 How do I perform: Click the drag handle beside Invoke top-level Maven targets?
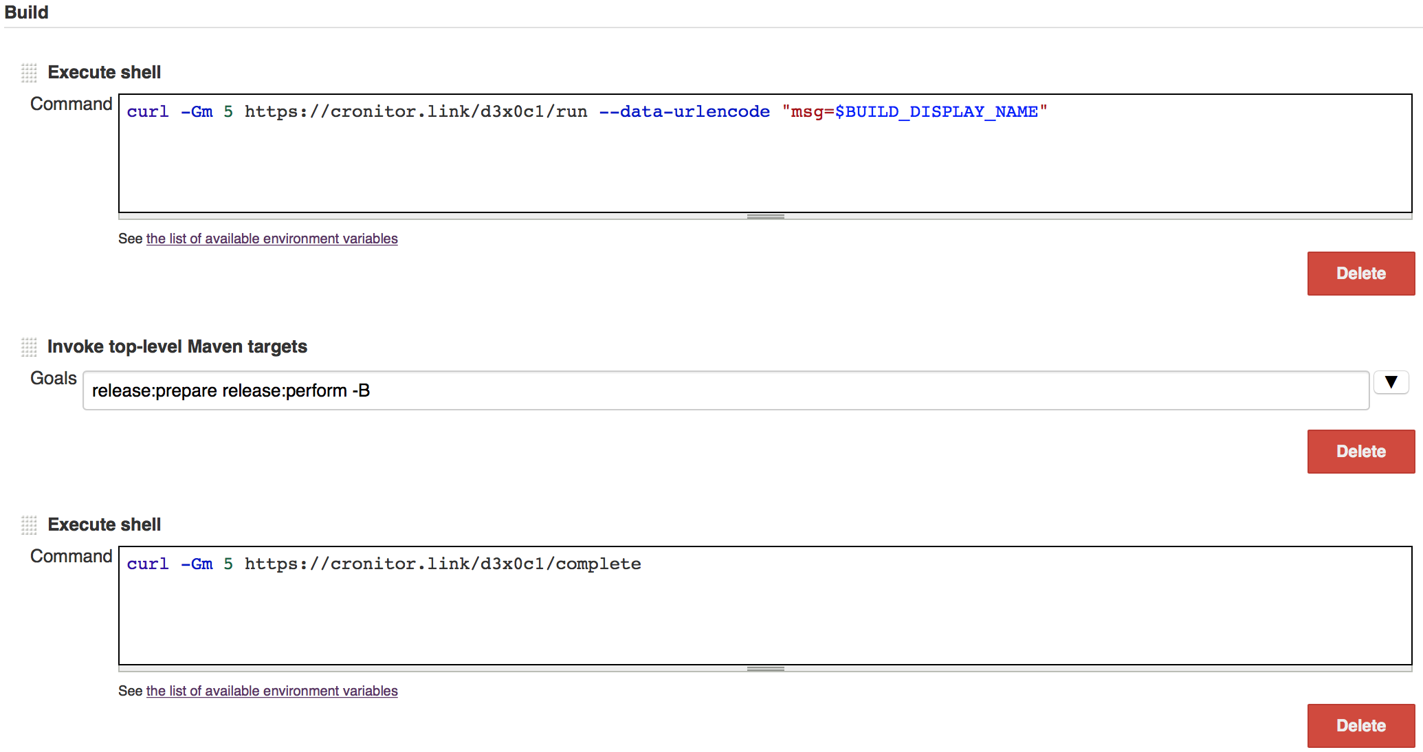coord(29,347)
